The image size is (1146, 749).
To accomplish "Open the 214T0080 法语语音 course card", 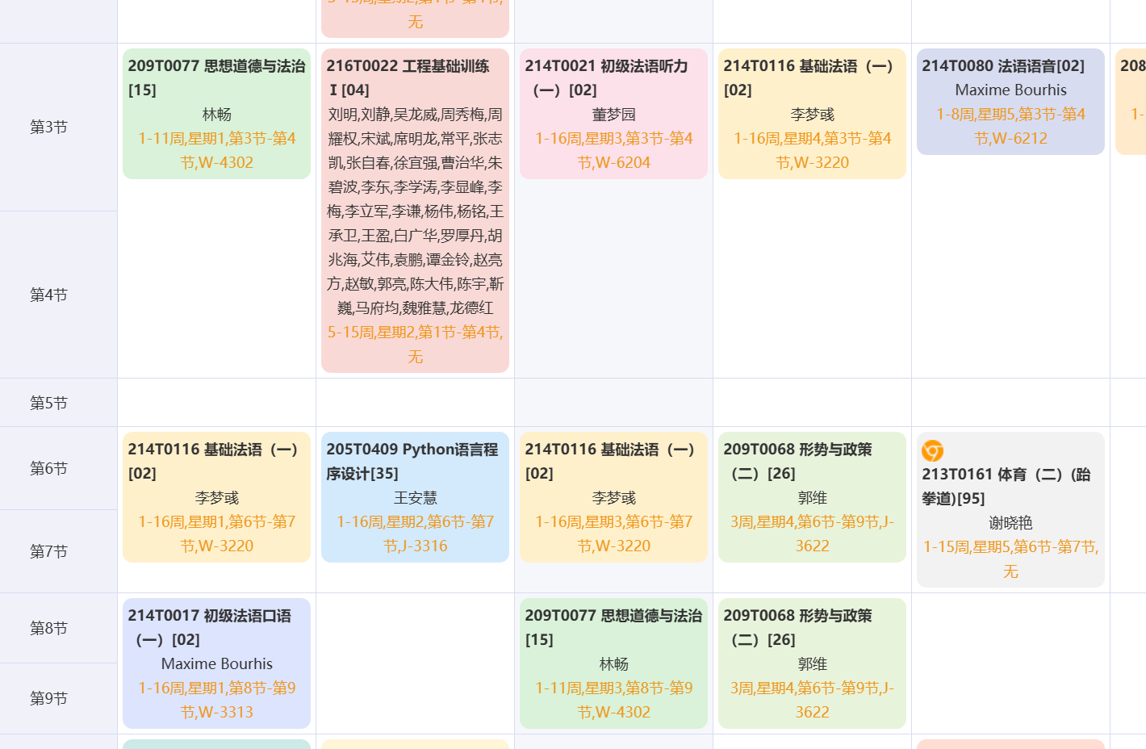I will coord(1010,102).
